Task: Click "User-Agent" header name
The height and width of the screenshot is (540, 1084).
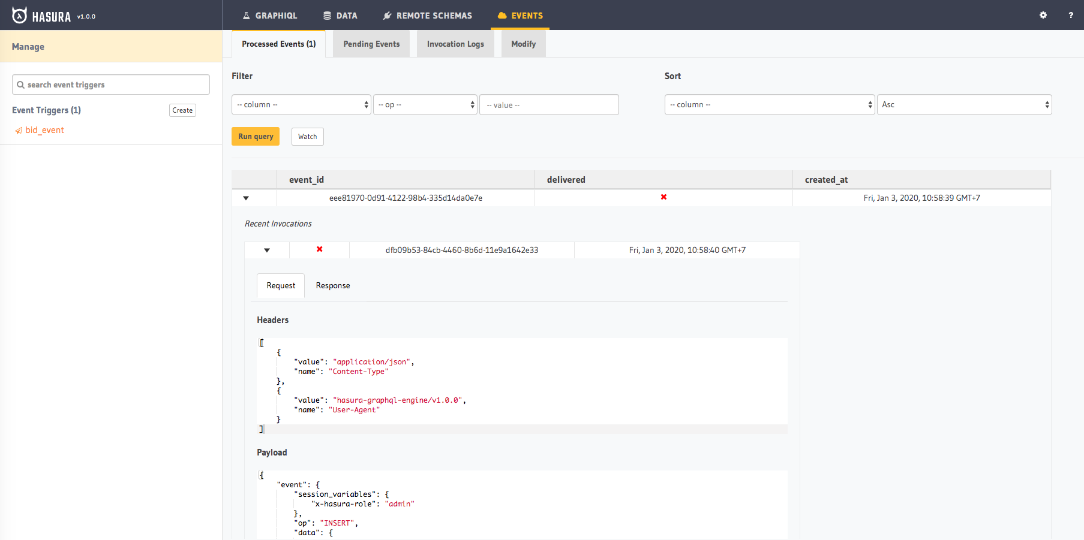Action: 355,410
